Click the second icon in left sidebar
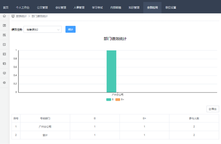The image size is (221, 144). [4, 26]
